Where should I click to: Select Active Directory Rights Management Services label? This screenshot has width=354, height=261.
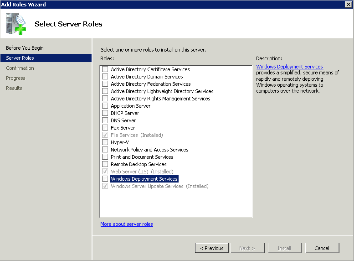tap(160, 99)
